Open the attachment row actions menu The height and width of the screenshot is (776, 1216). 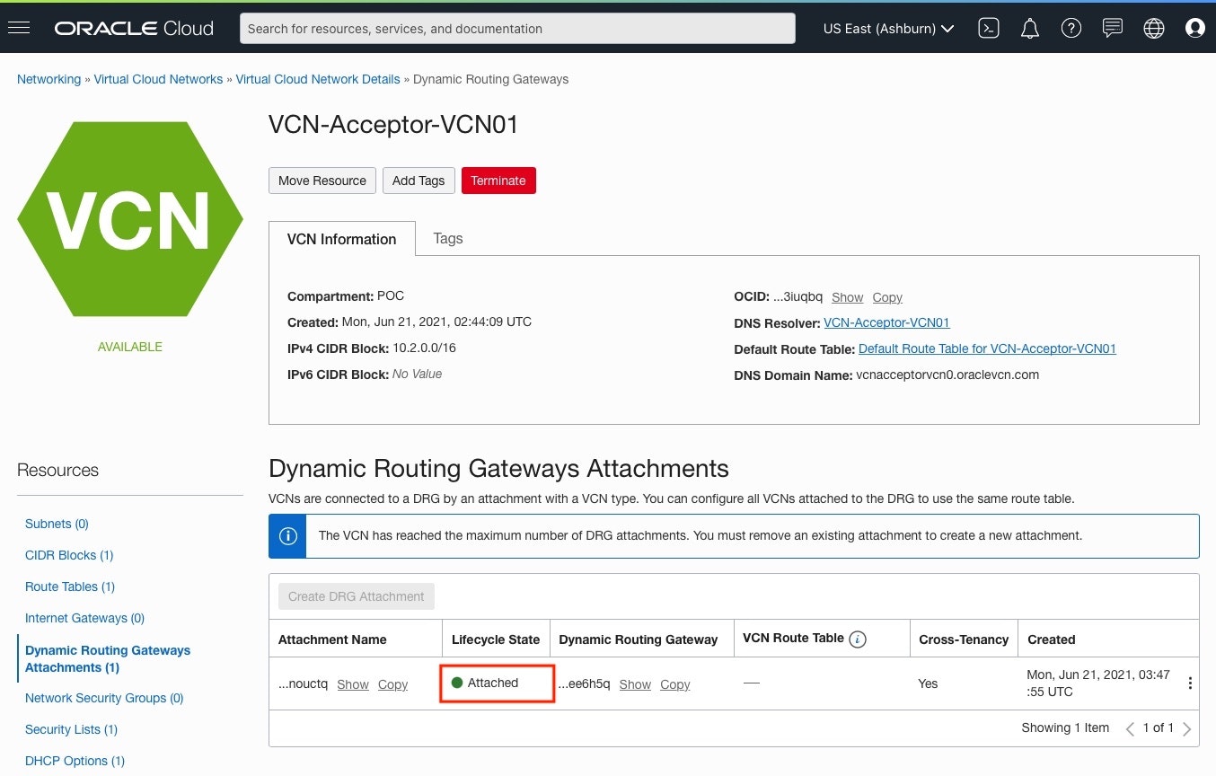[1190, 683]
